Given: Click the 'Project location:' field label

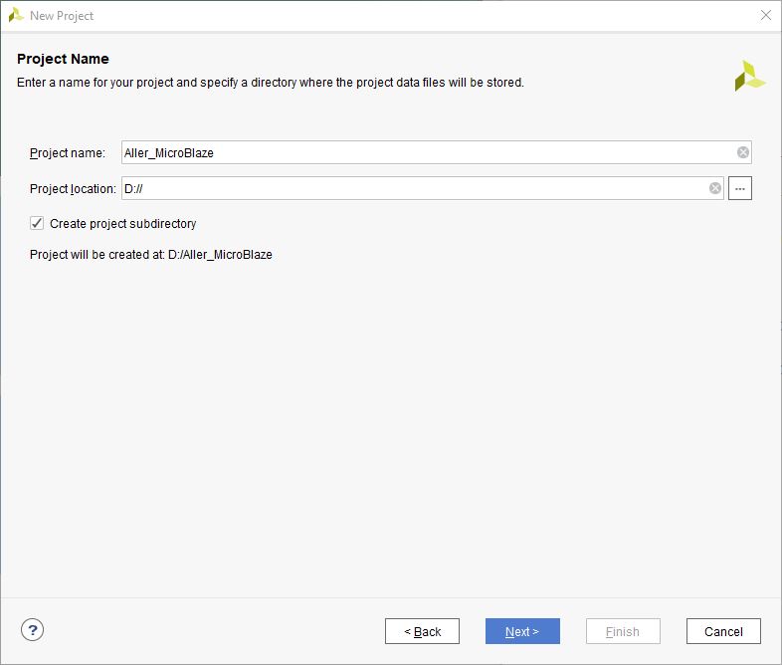Looking at the screenshot, I should click(73, 189).
